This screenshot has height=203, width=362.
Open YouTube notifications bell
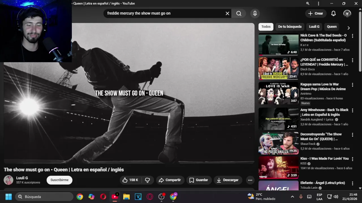point(333,13)
